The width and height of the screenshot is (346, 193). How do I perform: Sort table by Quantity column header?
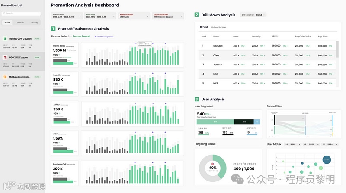coord(256,37)
